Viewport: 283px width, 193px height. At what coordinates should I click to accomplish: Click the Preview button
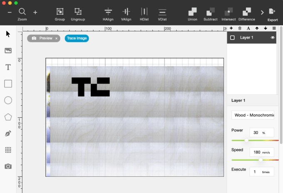tap(44, 38)
